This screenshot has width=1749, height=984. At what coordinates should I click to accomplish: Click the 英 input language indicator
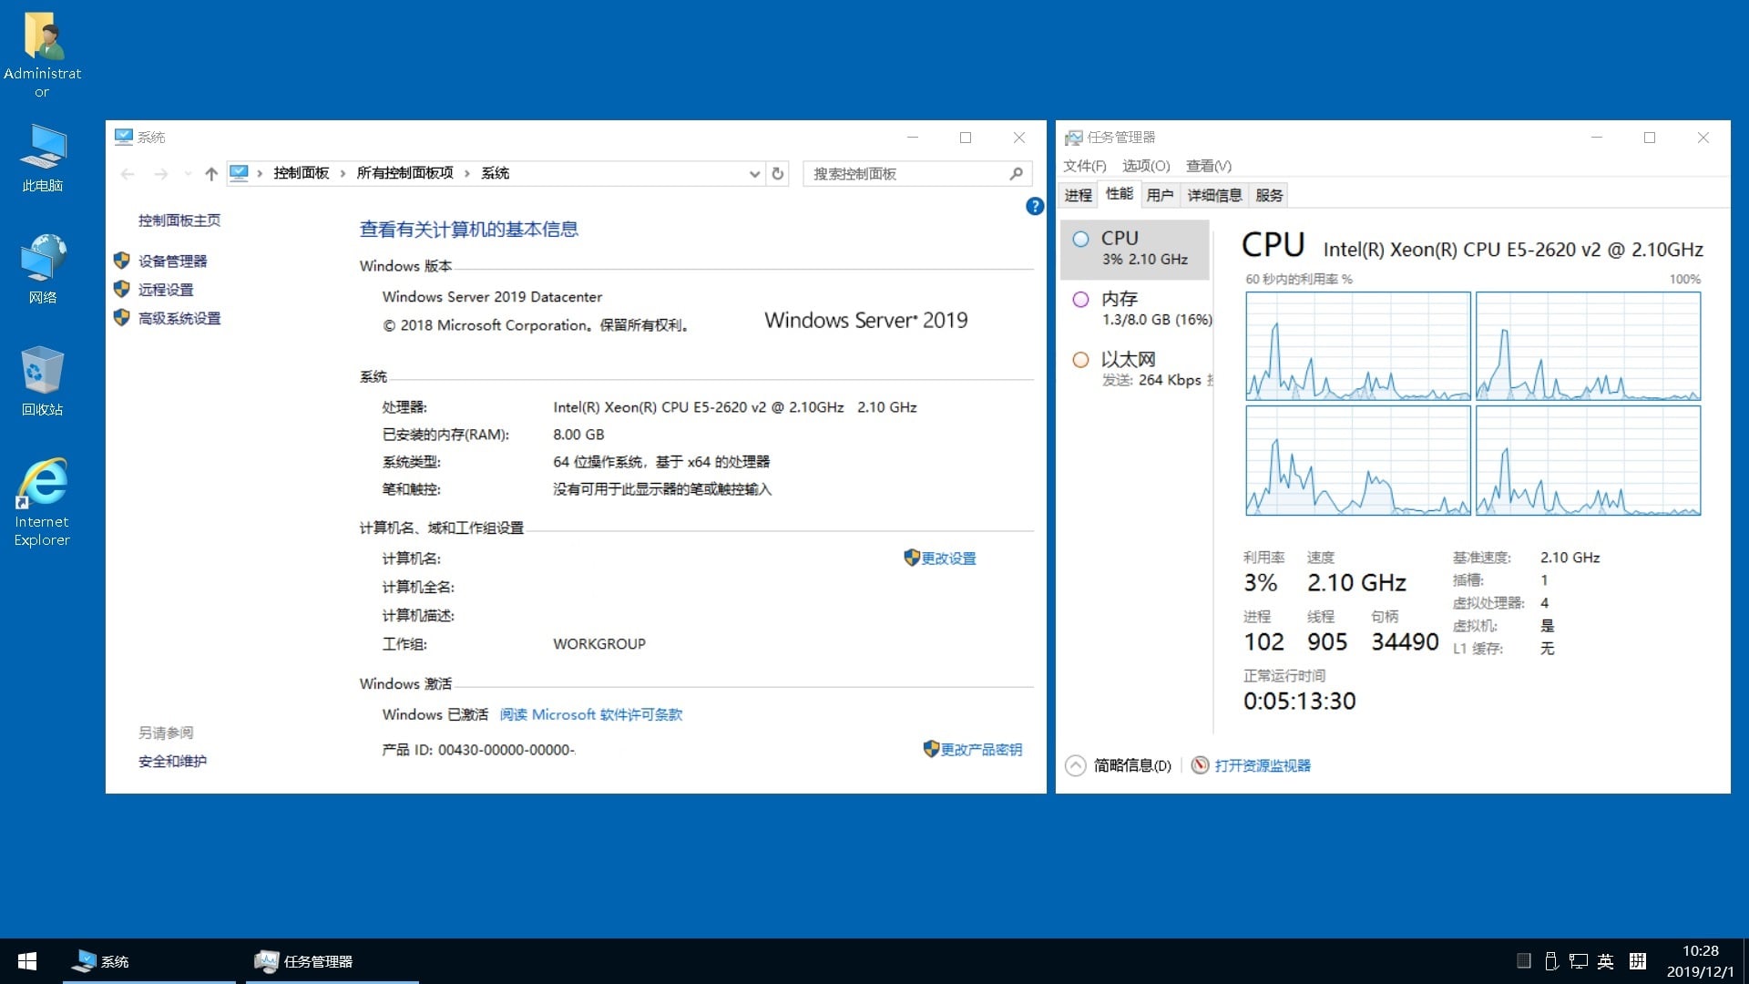[x=1606, y=961]
